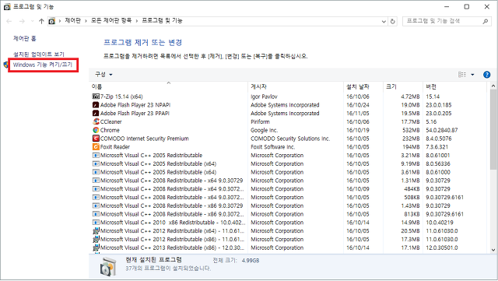Click 모든 제어판 항목 in breadcrumb

pyautogui.click(x=111, y=21)
